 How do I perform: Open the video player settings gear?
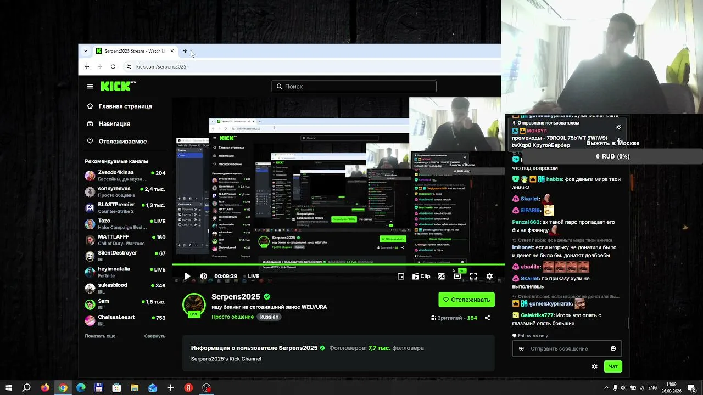coord(489,276)
